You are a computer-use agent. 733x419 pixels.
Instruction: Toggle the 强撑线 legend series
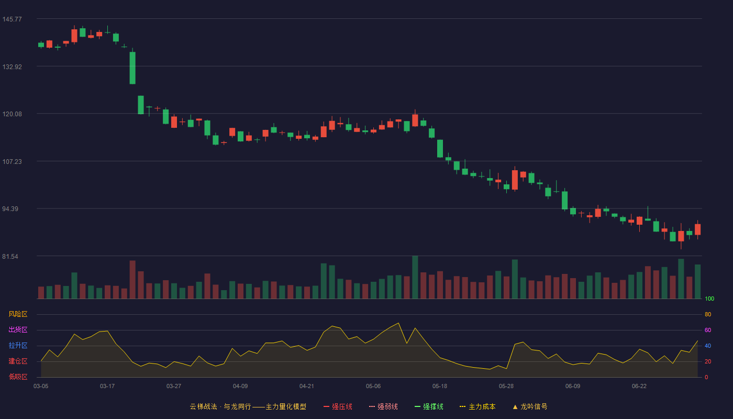[x=429, y=406]
